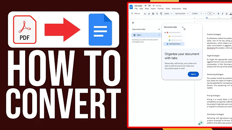Click the search Menus box
Image resolution: width=232 pixels, height=130 pixels.
coord(136,14)
